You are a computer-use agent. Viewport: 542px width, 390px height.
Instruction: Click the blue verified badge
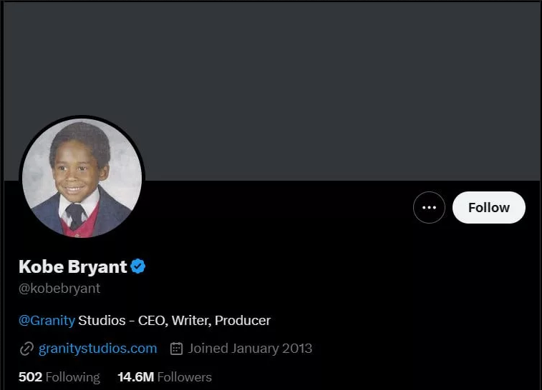(x=138, y=267)
